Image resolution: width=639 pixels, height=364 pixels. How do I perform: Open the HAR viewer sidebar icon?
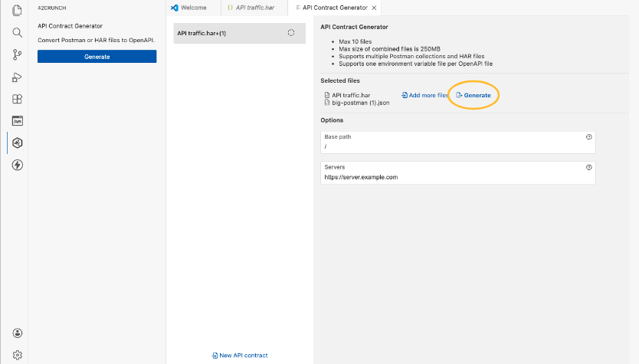(17, 120)
